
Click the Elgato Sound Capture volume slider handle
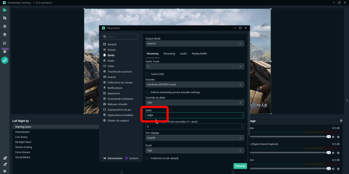[329, 153]
